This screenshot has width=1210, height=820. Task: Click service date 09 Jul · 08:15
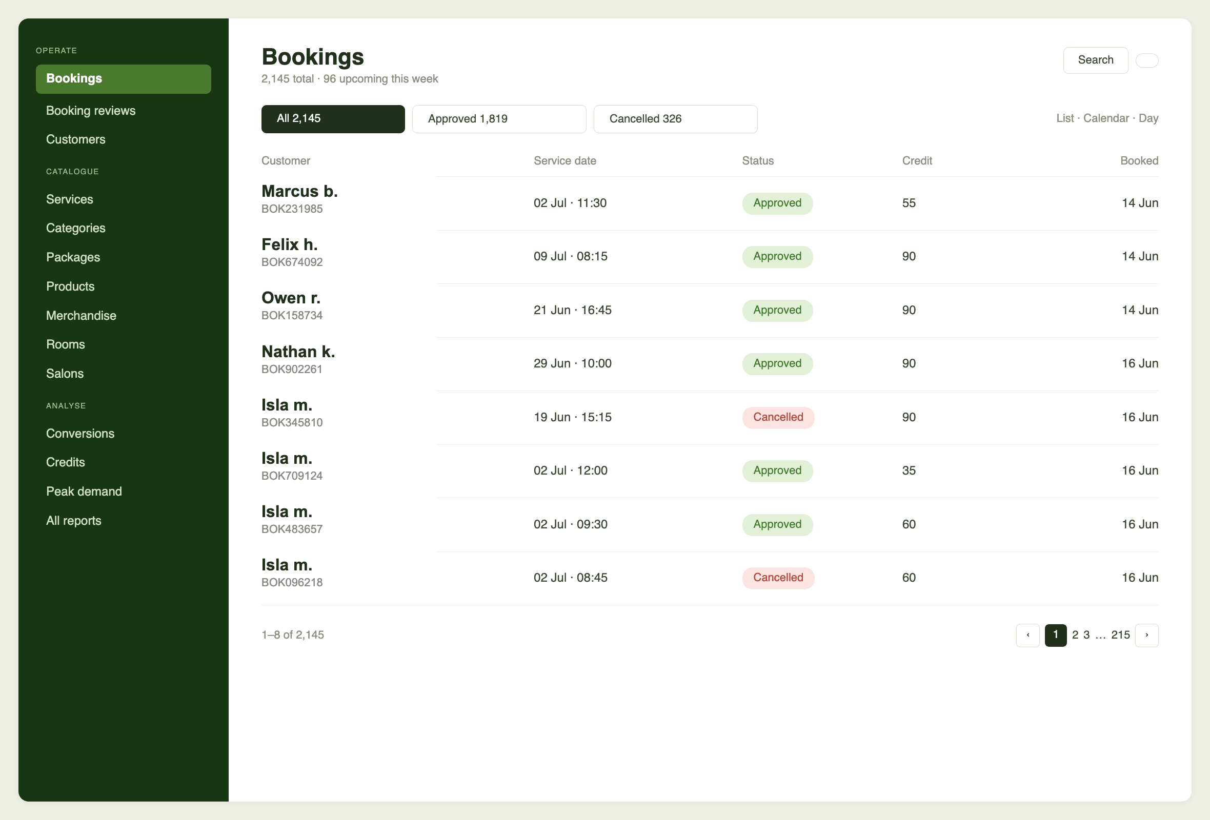point(571,257)
